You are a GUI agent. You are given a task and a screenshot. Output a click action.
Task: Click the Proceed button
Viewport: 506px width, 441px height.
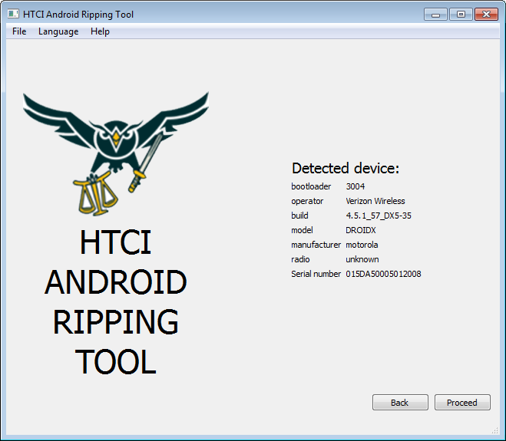pos(462,403)
